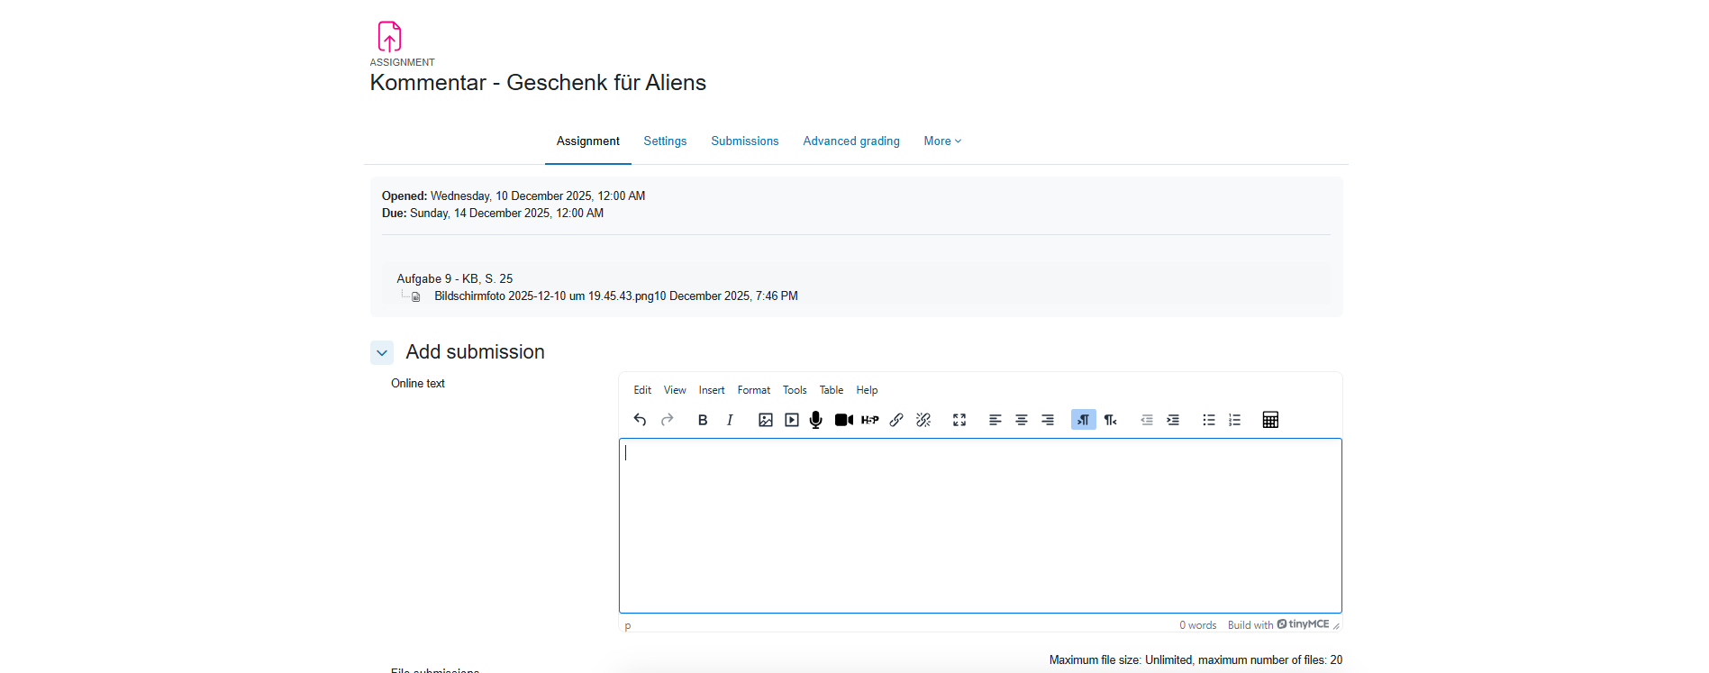Click the insert link chain icon

[896, 420]
